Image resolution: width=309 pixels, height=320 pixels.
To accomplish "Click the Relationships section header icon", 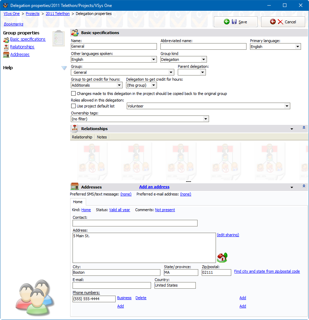I will point(74,128).
